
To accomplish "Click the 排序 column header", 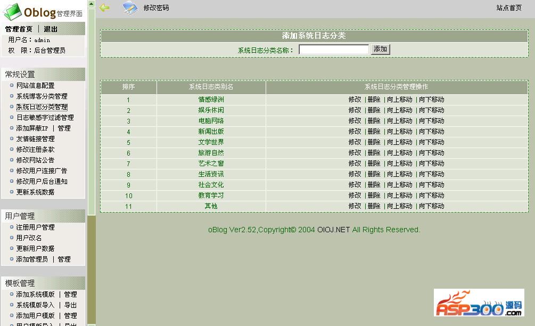I will (x=129, y=87).
